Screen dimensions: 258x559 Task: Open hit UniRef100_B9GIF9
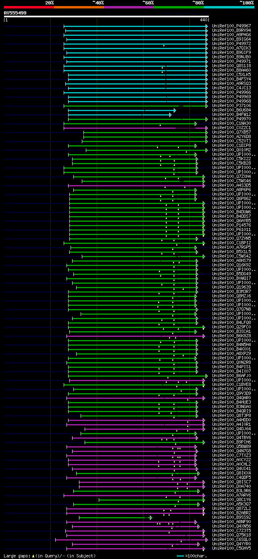click(x=231, y=52)
